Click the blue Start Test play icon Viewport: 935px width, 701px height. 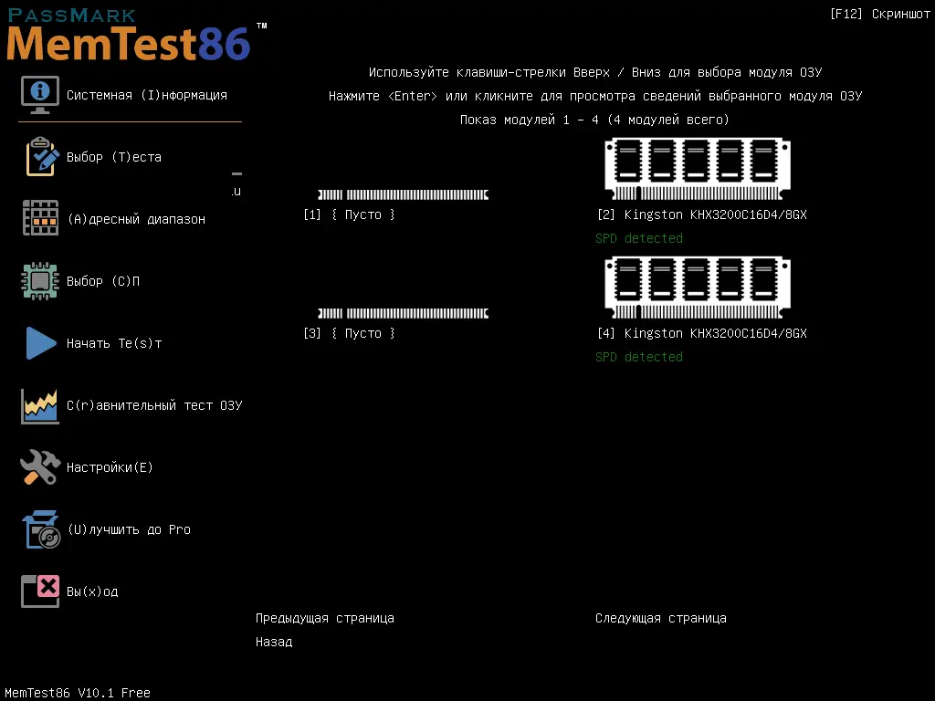(41, 343)
